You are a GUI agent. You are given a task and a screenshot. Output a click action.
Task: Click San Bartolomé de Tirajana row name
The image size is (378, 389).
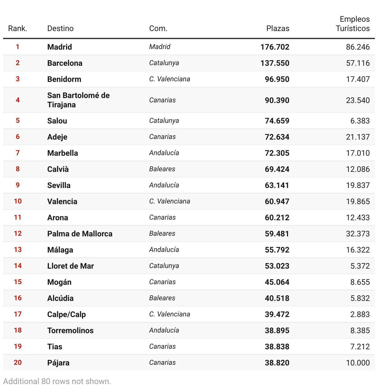[78, 100]
